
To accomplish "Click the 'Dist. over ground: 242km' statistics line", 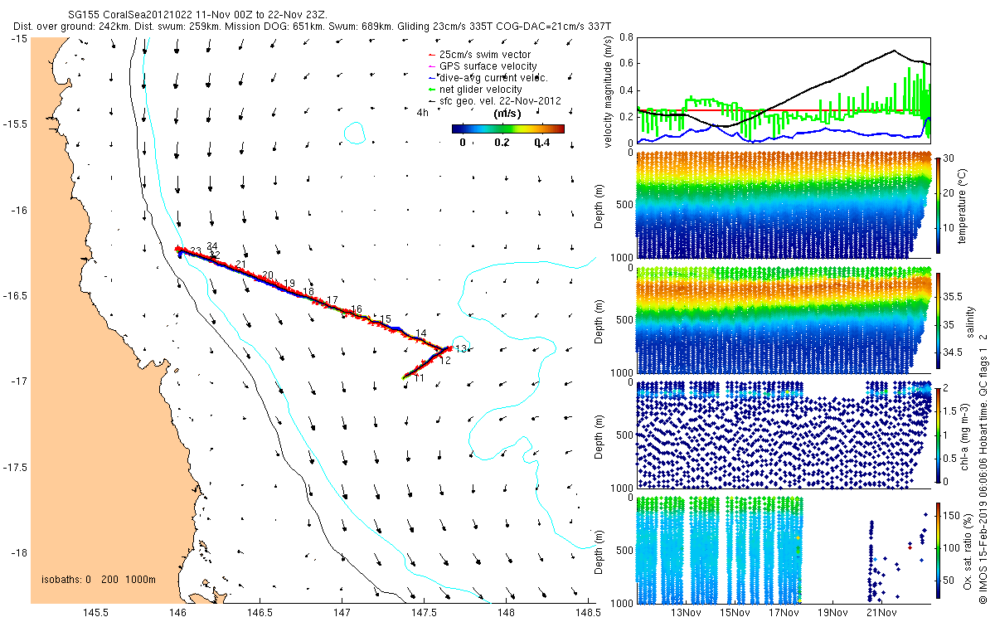I will [x=312, y=27].
